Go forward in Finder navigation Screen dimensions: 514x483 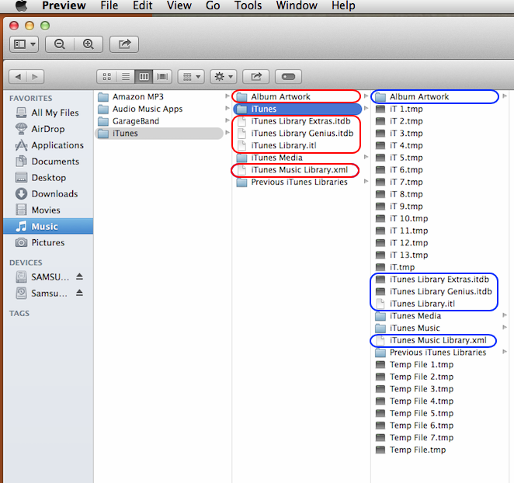tap(35, 77)
